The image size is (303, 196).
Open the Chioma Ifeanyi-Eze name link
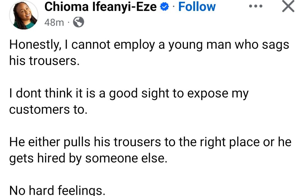pos(100,7)
